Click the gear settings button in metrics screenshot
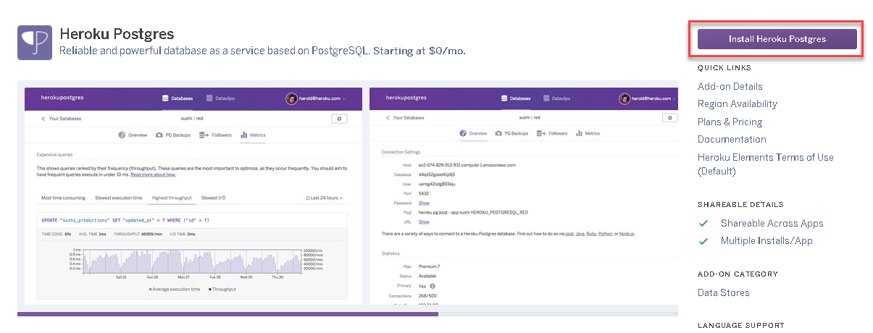 click(x=340, y=118)
